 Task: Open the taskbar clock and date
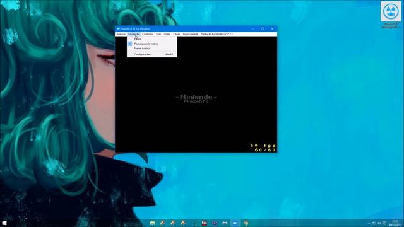click(395, 223)
